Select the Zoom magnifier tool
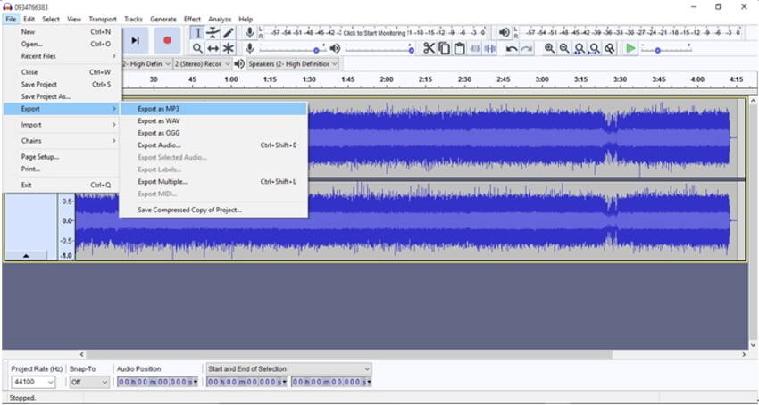759x405 pixels. point(198,48)
